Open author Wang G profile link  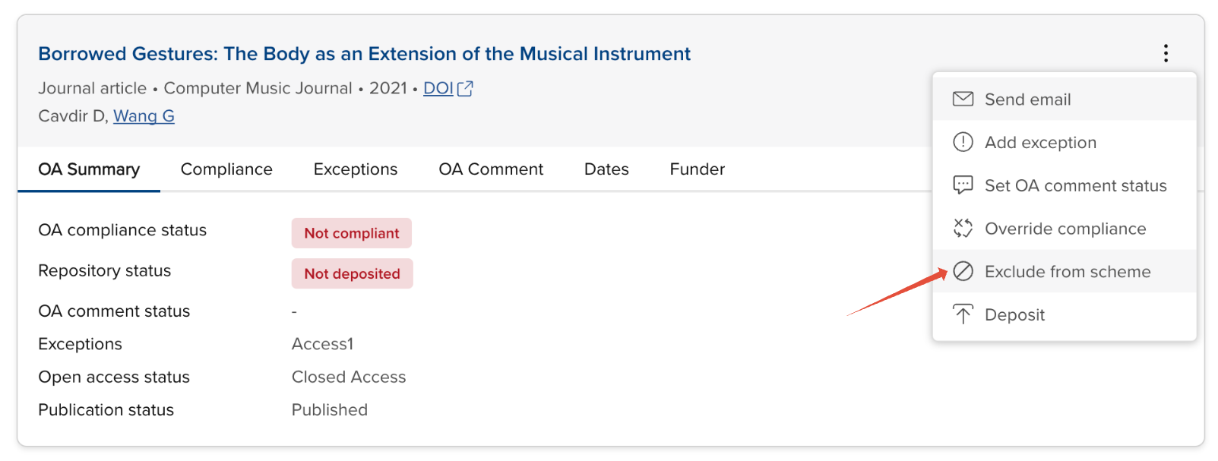pos(144,116)
